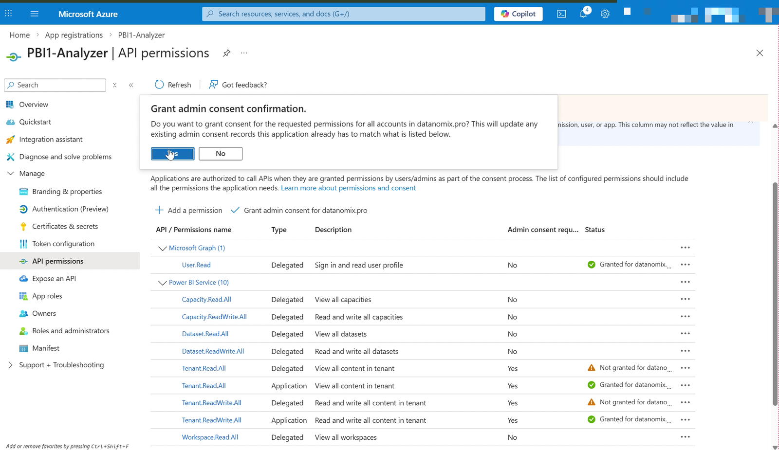Click Add a permission
The width and height of the screenshot is (779, 450).
click(188, 210)
